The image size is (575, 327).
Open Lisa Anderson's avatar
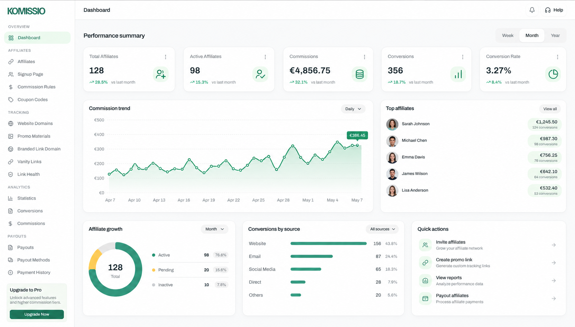click(392, 190)
